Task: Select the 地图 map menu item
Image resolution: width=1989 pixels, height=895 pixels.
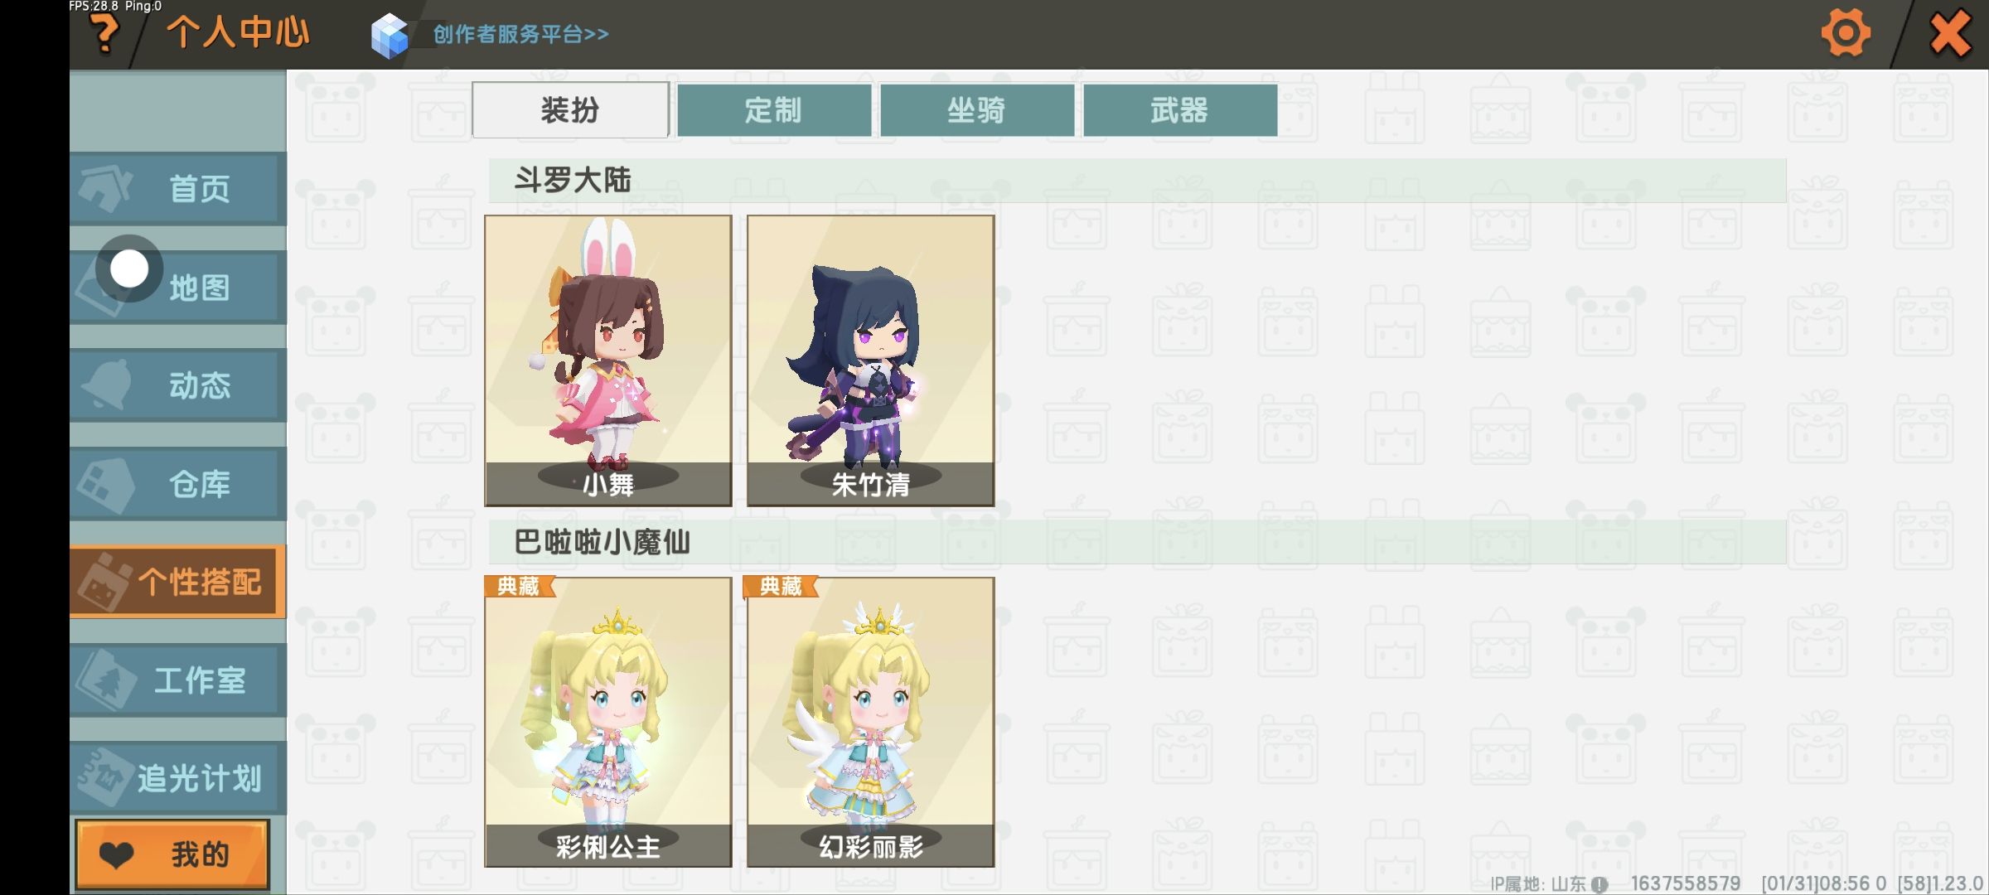Action: [x=178, y=288]
